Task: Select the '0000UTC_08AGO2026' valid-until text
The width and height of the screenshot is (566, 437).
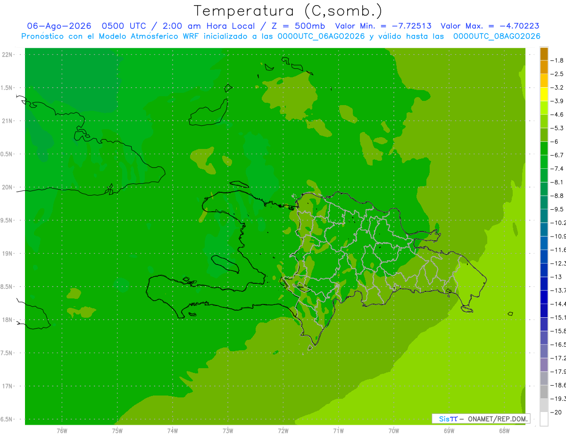Action: [497, 36]
